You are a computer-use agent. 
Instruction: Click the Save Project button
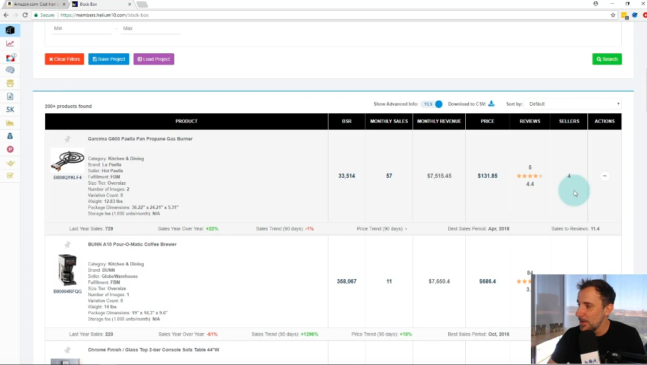coord(108,59)
